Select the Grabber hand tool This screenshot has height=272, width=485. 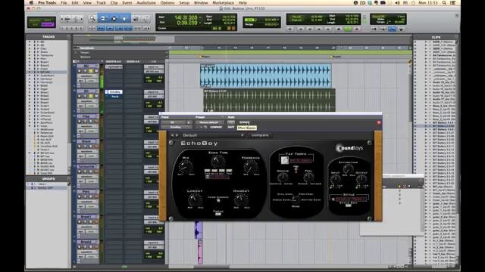click(x=124, y=19)
